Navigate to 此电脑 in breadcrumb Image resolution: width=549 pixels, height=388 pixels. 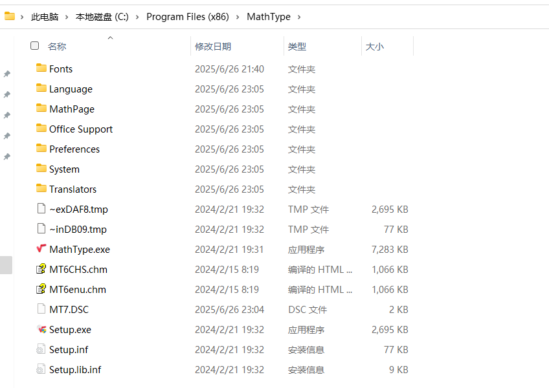45,17
